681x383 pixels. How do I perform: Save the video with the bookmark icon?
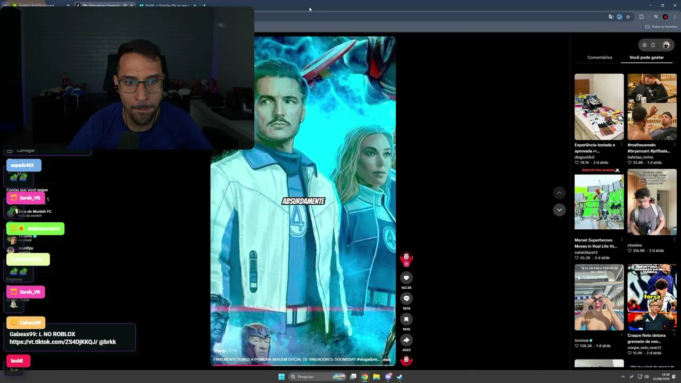click(406, 319)
